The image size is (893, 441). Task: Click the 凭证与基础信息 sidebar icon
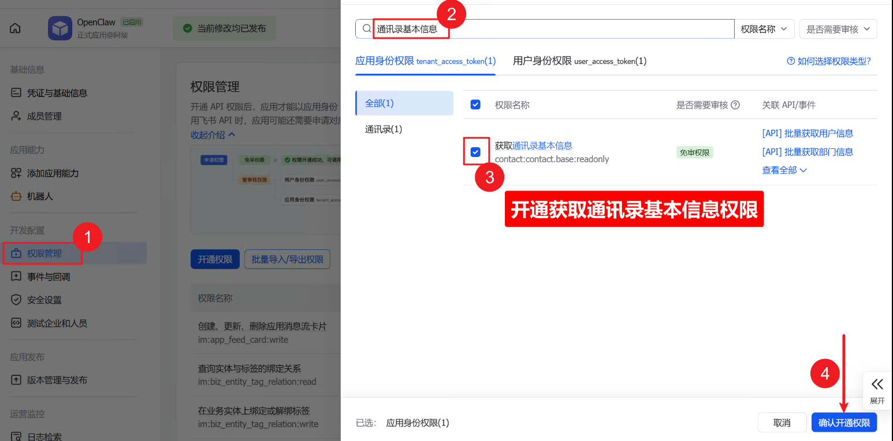pos(16,93)
